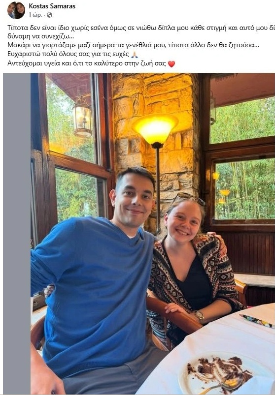This screenshot has height=395, width=275.
Task: Click the red heart emoji in post
Action: pyautogui.click(x=172, y=64)
